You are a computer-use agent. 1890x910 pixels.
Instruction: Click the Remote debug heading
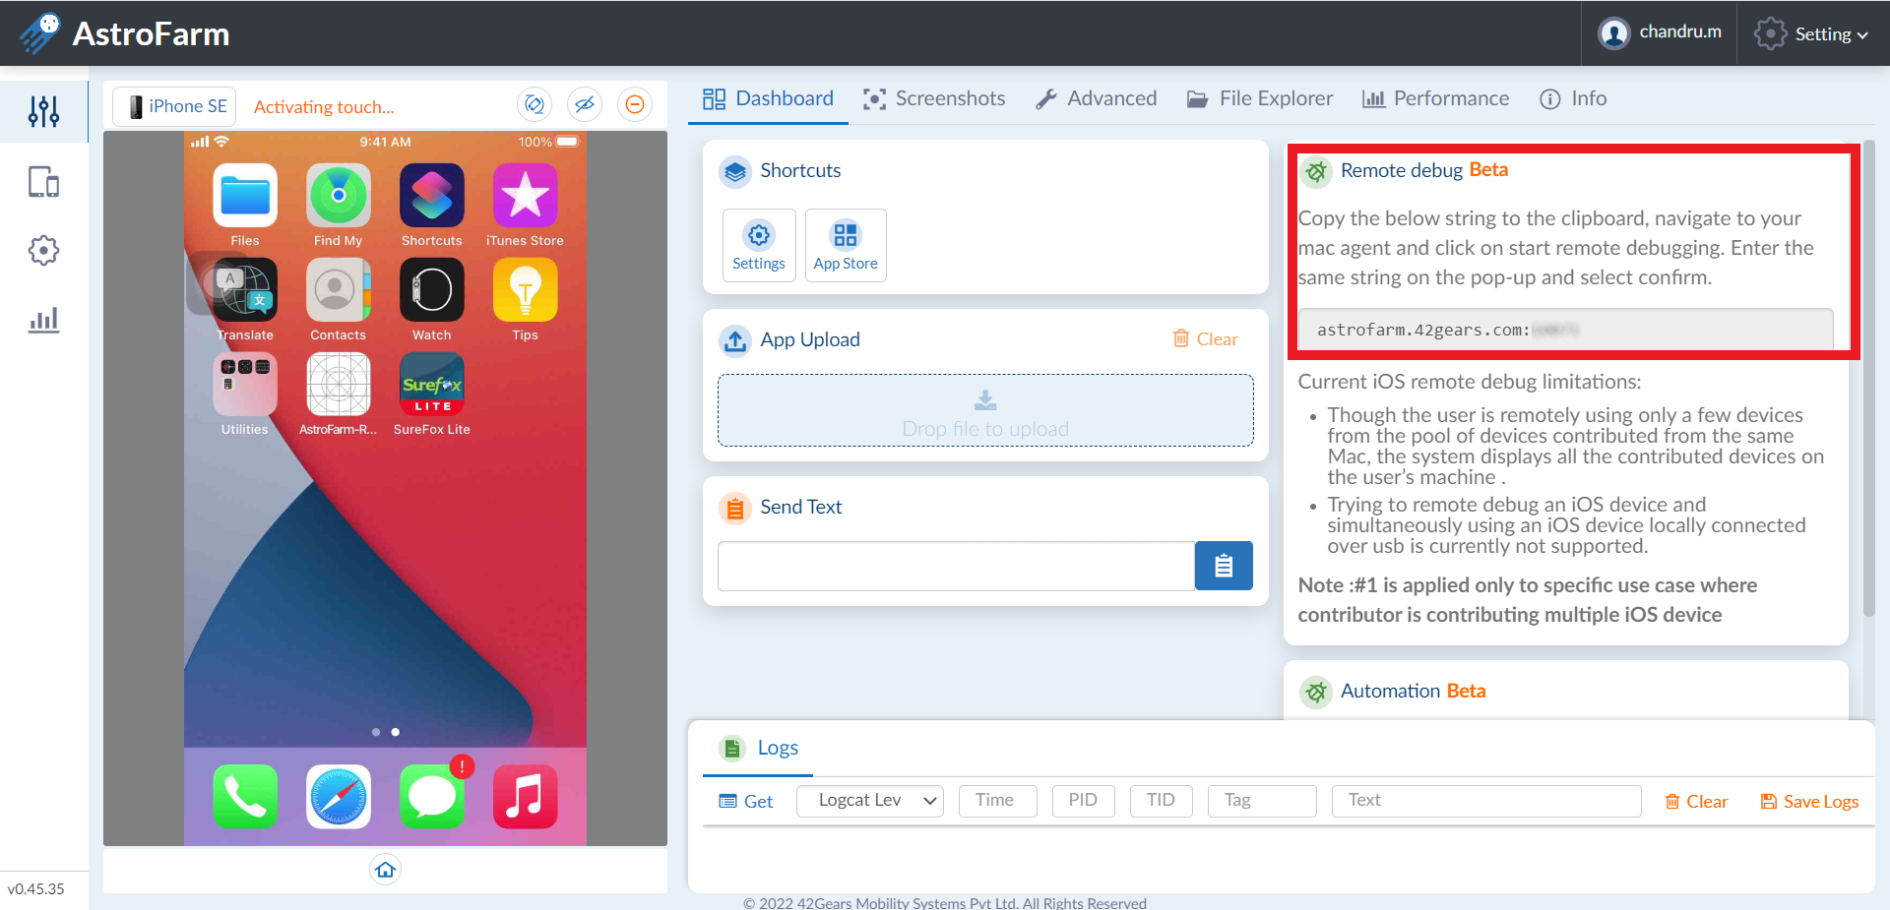point(1423,170)
